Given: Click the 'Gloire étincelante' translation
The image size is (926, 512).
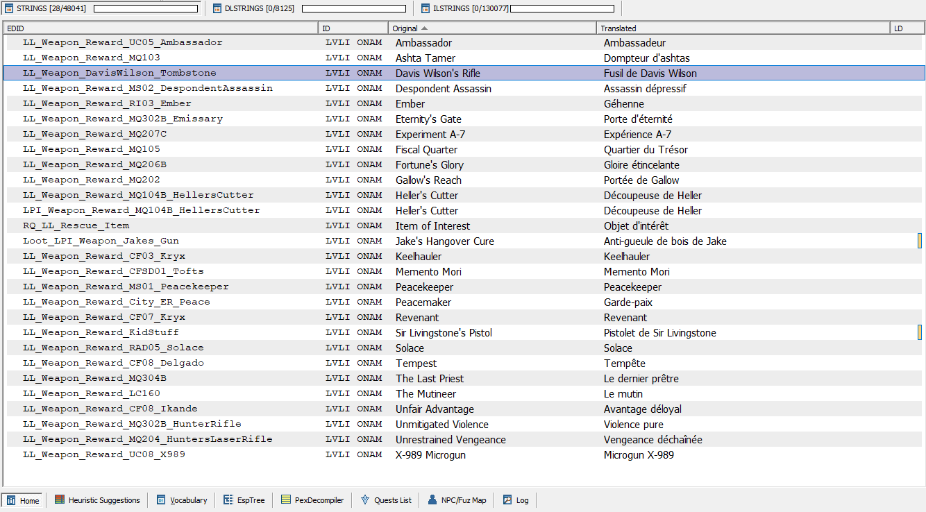Looking at the screenshot, I should tap(641, 164).
